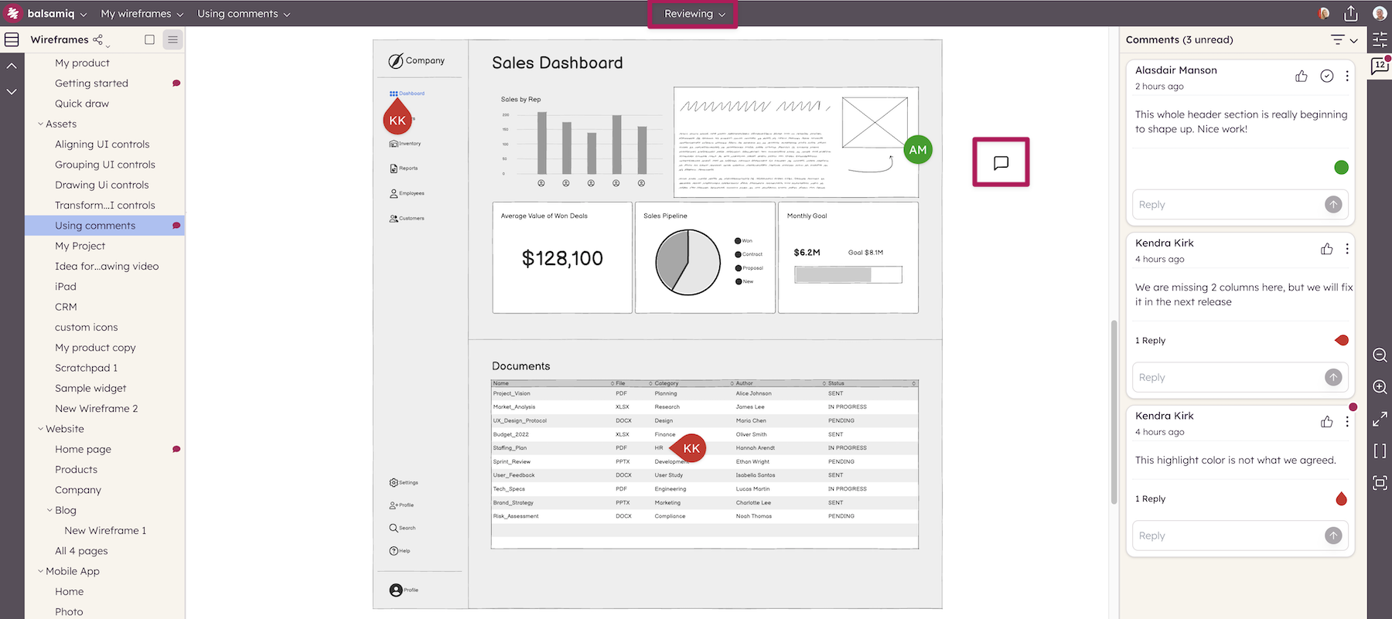Select the Home page wireframe

click(83, 449)
